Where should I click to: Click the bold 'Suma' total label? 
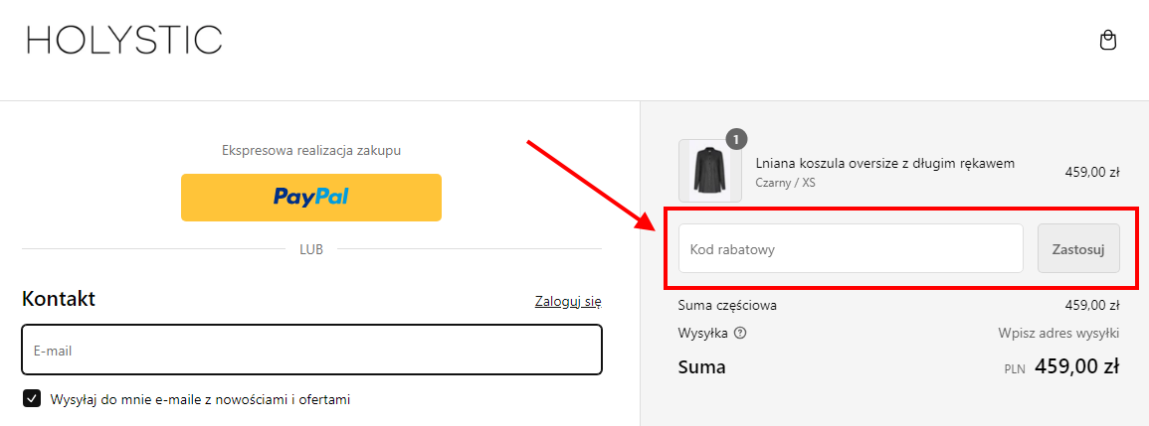tap(702, 366)
